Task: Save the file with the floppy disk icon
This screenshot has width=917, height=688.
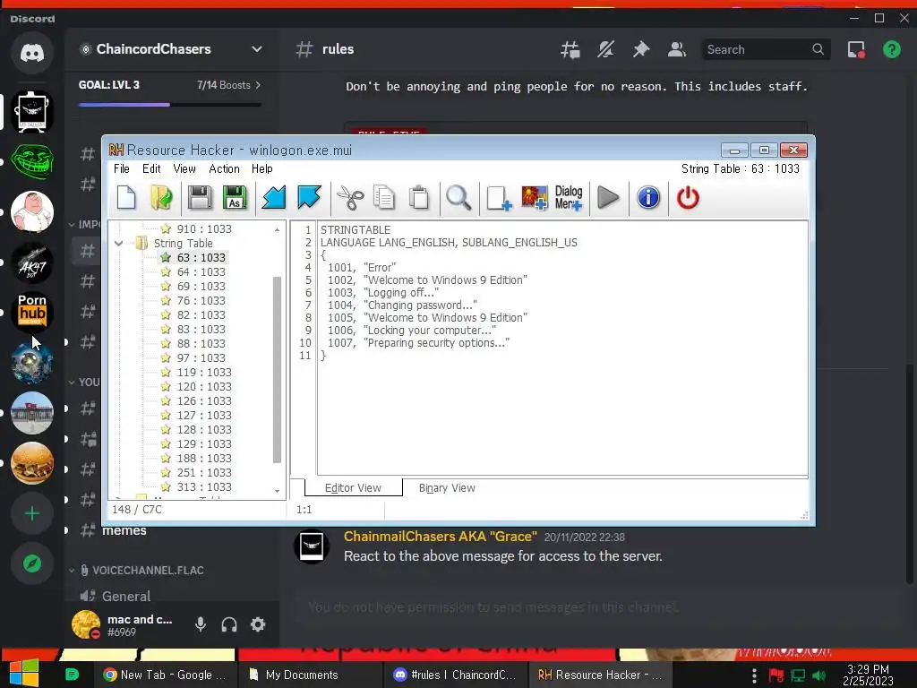Action: pos(200,198)
